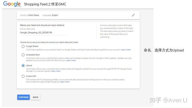Open Learn more link under Scheduled fetch
The height and width of the screenshot is (108, 192).
(71, 60)
